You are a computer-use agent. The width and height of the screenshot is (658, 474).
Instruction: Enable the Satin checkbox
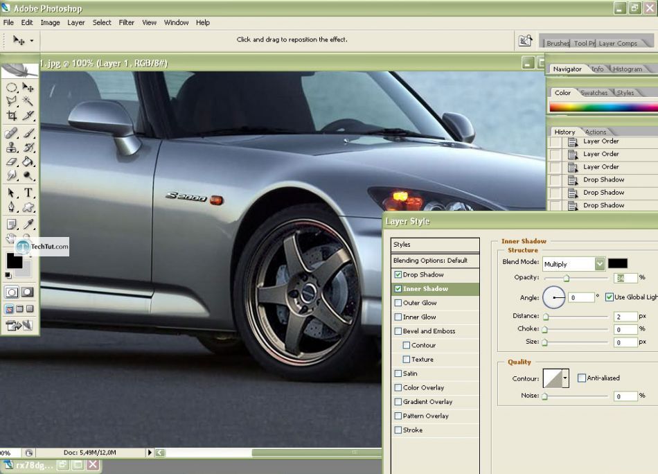click(x=398, y=374)
